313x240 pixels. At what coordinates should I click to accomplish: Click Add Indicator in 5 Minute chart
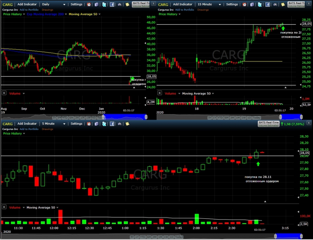click(27, 124)
